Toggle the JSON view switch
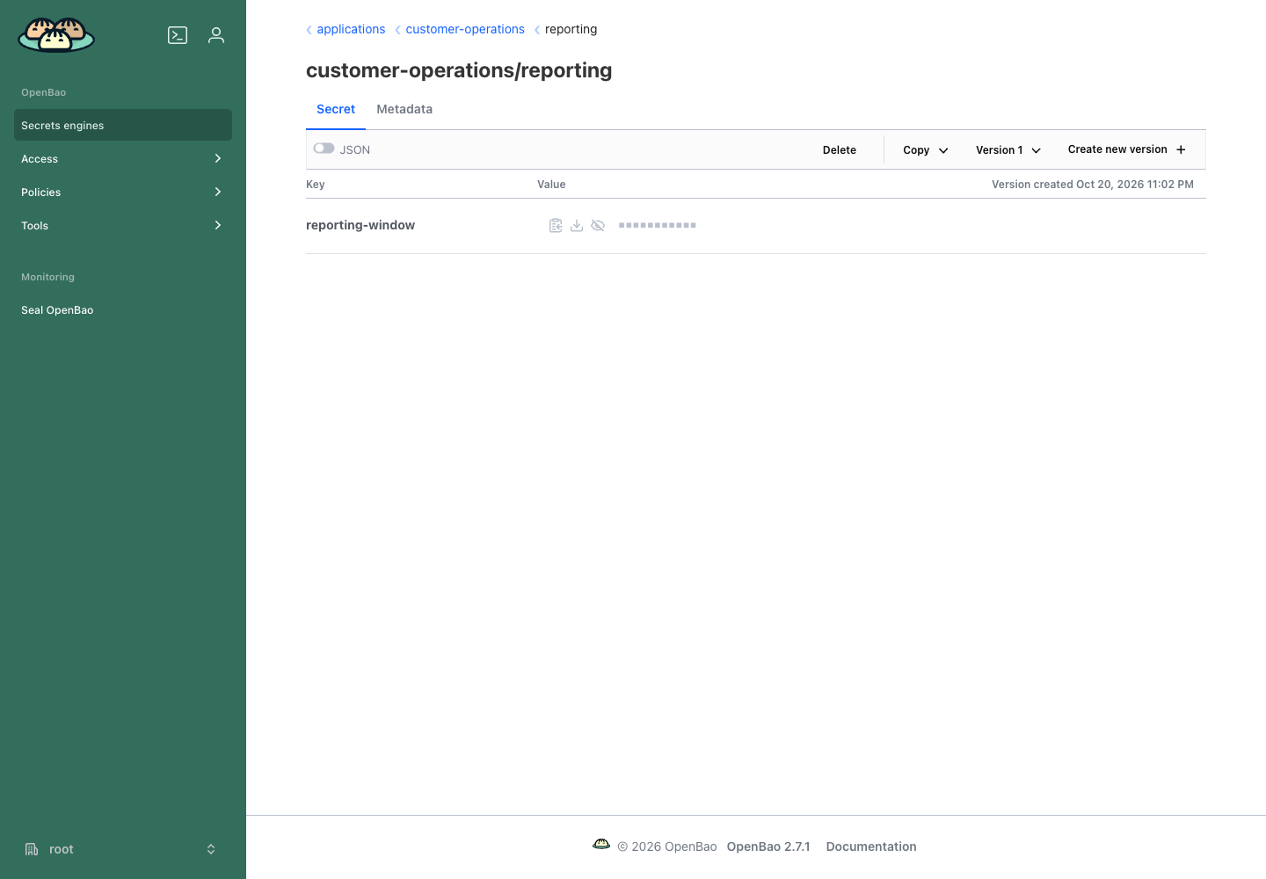 324,149
